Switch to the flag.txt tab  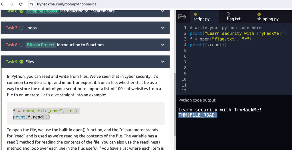coord(233,19)
